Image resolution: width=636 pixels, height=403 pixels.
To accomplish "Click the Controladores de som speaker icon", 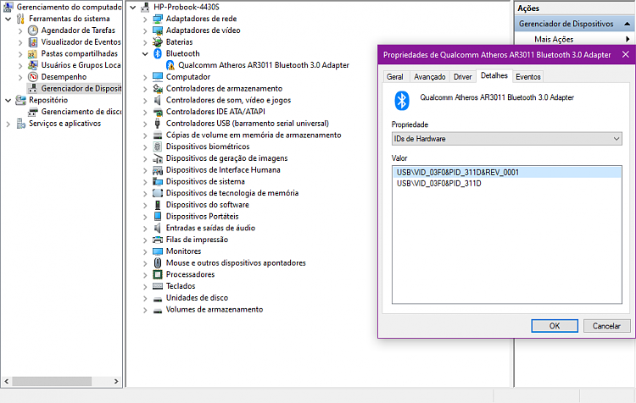I will pos(158,100).
